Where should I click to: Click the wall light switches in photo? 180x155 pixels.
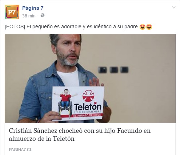(113, 70)
